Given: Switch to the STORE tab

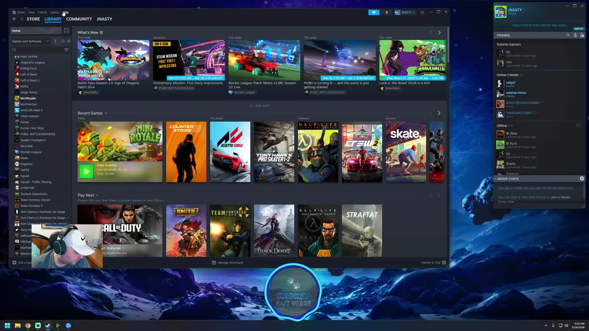Looking at the screenshot, I should coord(33,19).
